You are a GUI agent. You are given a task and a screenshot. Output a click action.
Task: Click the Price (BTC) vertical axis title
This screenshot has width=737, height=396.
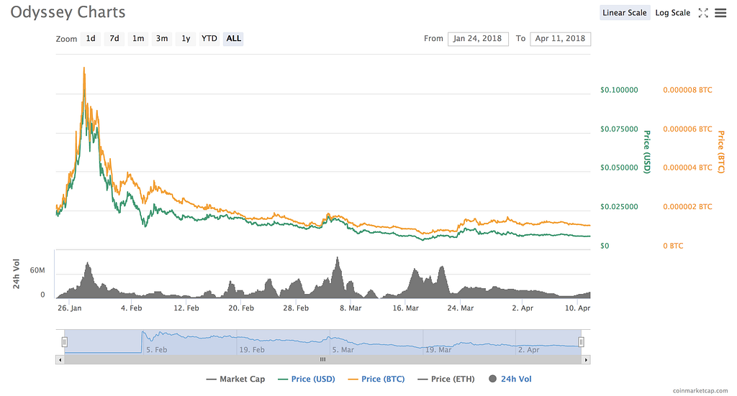[x=720, y=152]
